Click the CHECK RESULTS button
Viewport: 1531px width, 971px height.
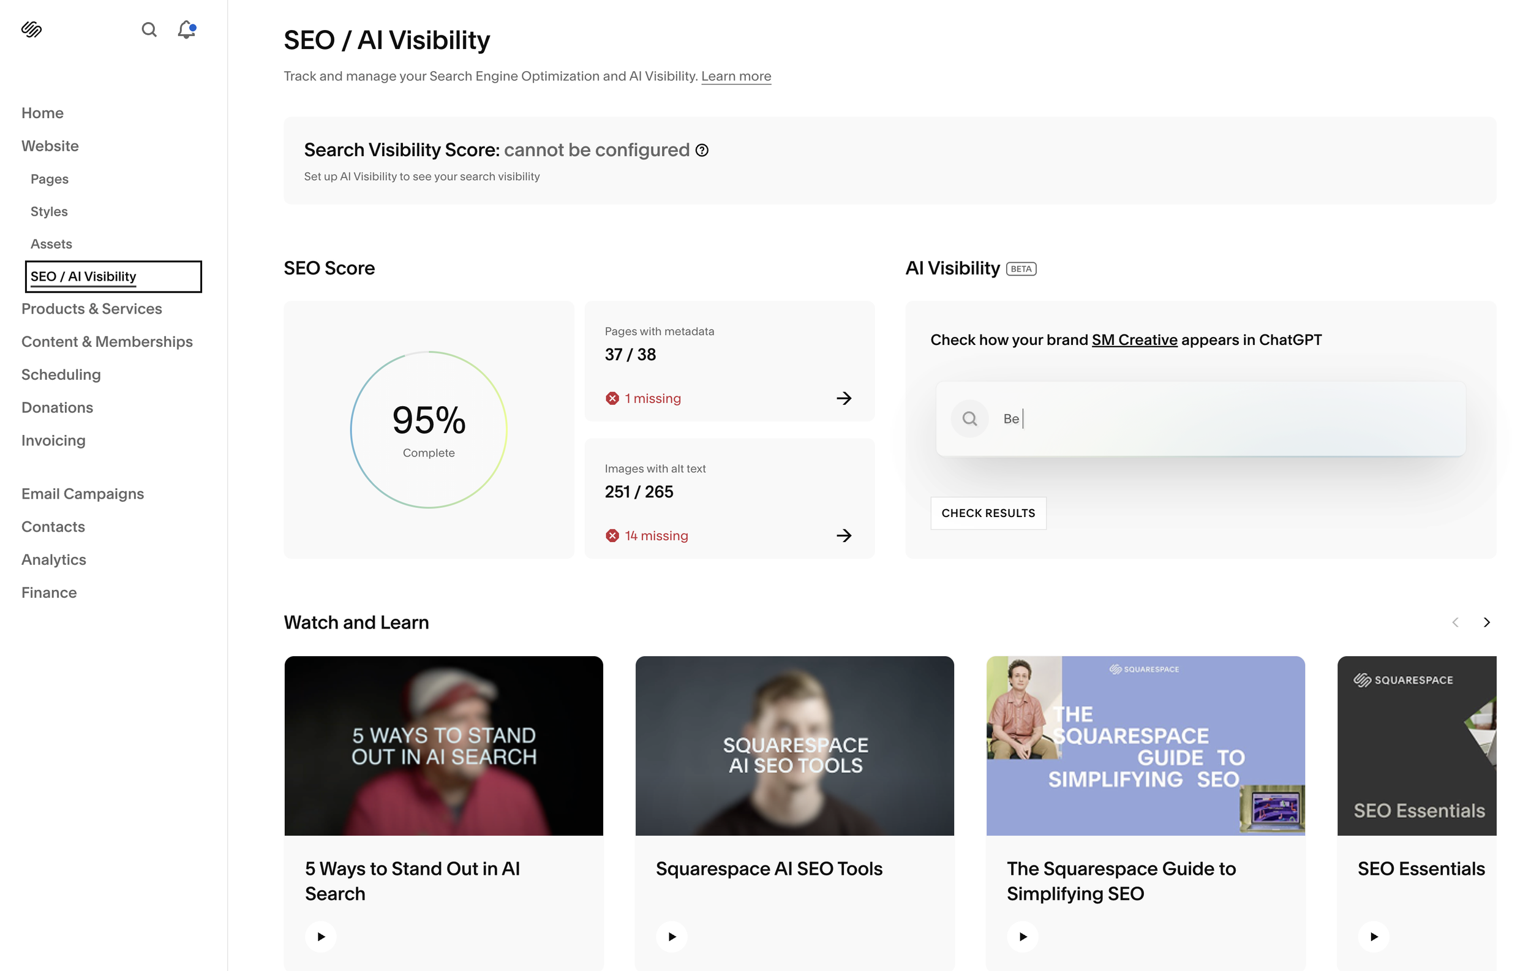(988, 513)
